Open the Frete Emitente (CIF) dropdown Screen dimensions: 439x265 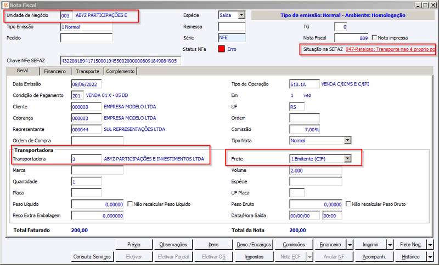(x=347, y=159)
